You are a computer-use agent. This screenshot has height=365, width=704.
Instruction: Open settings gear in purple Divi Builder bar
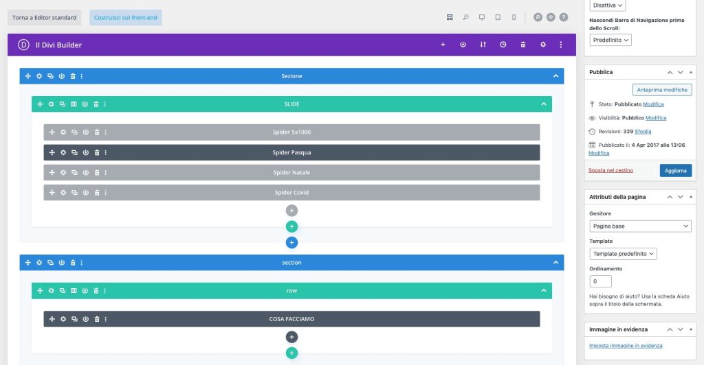pyautogui.click(x=543, y=45)
